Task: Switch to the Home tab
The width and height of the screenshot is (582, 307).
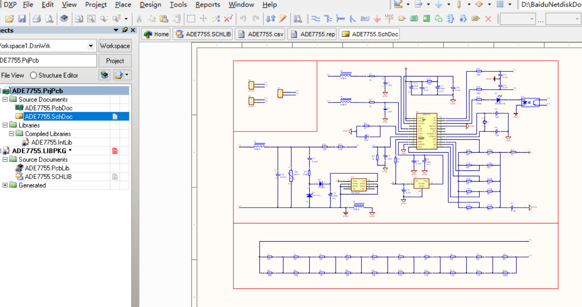Action: coord(156,34)
